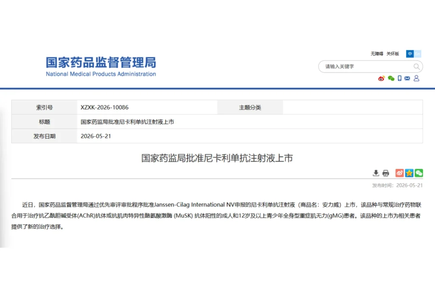
Task: Share article to Weibo red icon
Action: 399,173
